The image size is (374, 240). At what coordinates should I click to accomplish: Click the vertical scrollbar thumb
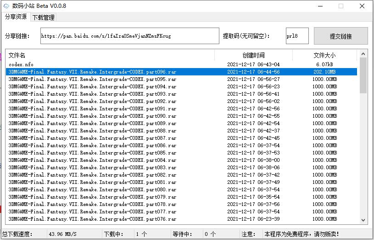[x=363, y=74]
